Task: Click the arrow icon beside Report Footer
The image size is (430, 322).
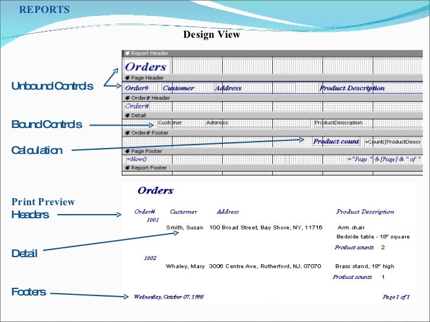Action: (x=127, y=168)
